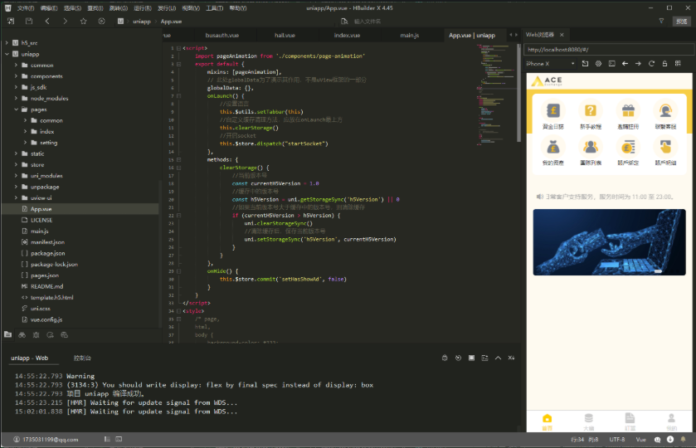The width and height of the screenshot is (696, 448).
Task: Click the browser back arrow icon
Action: [x=625, y=64]
